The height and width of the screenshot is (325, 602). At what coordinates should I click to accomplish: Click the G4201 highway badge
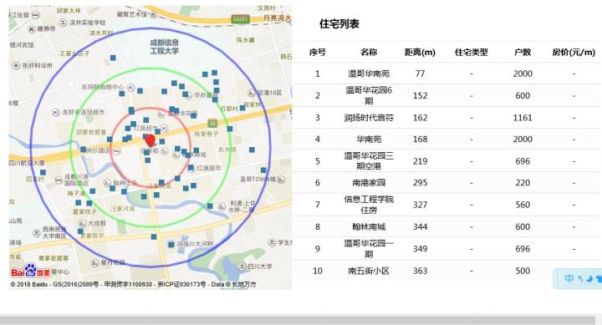[240, 19]
